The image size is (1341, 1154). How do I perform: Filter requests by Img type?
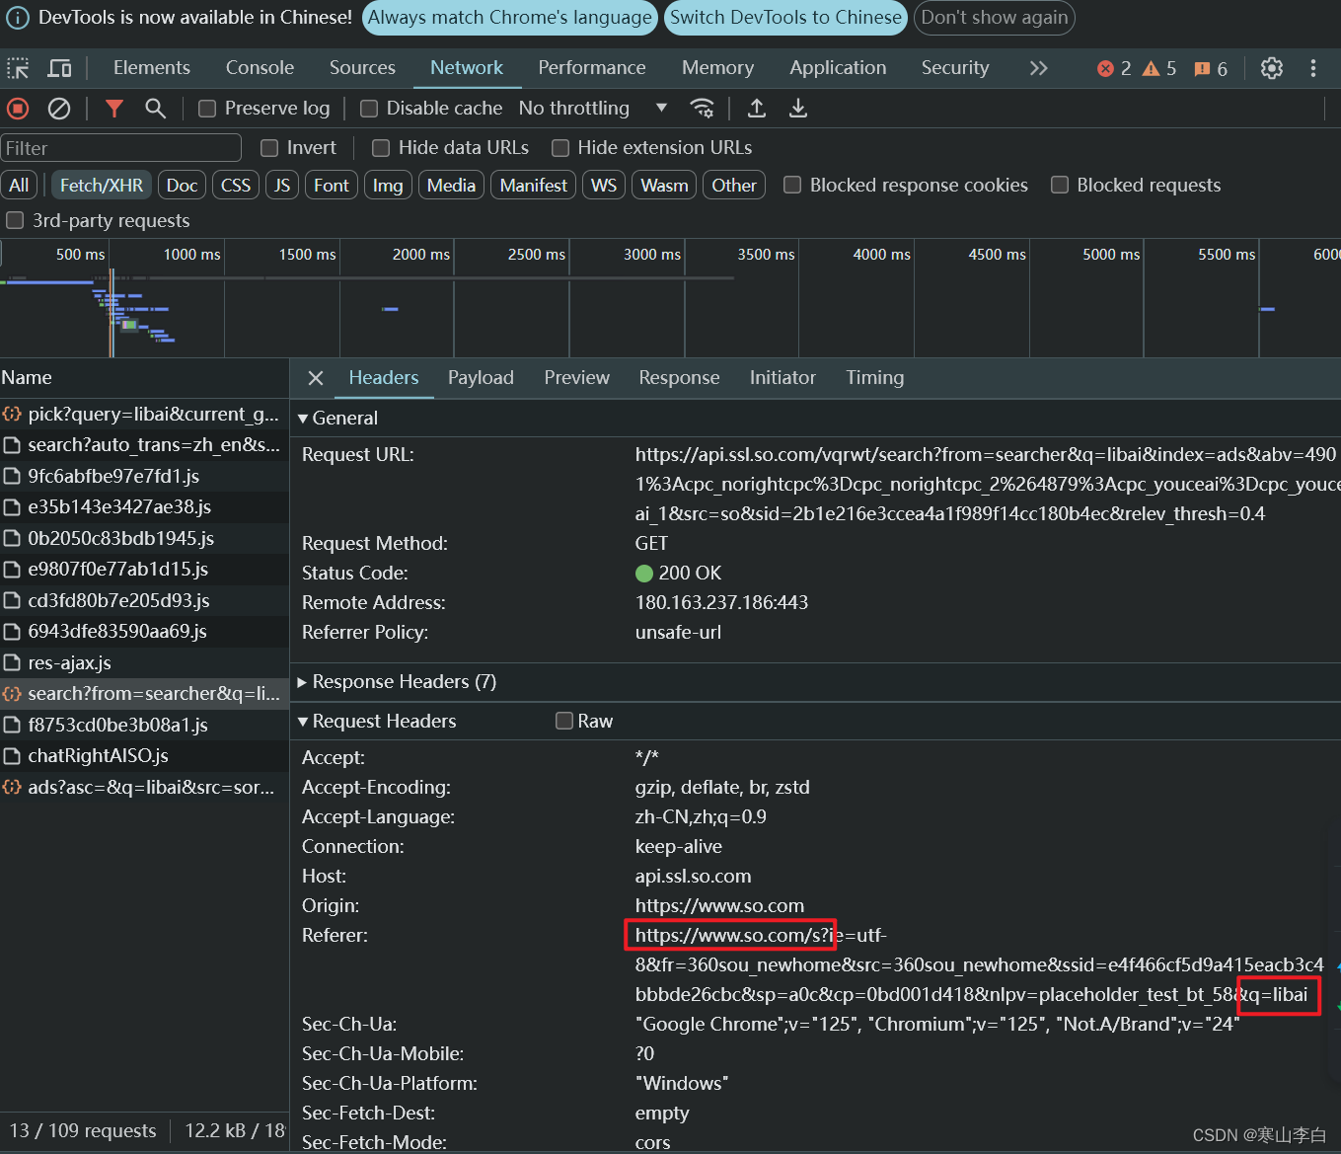tap(388, 186)
